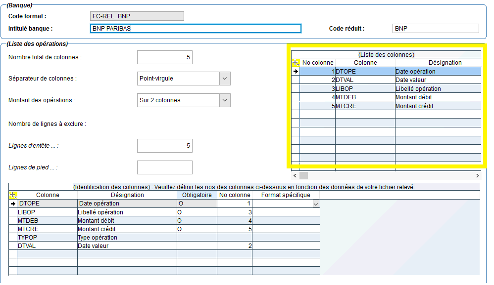Click 'Date opération' in Liste des colonnes
The width and height of the screenshot is (494, 285).
click(x=438, y=71)
